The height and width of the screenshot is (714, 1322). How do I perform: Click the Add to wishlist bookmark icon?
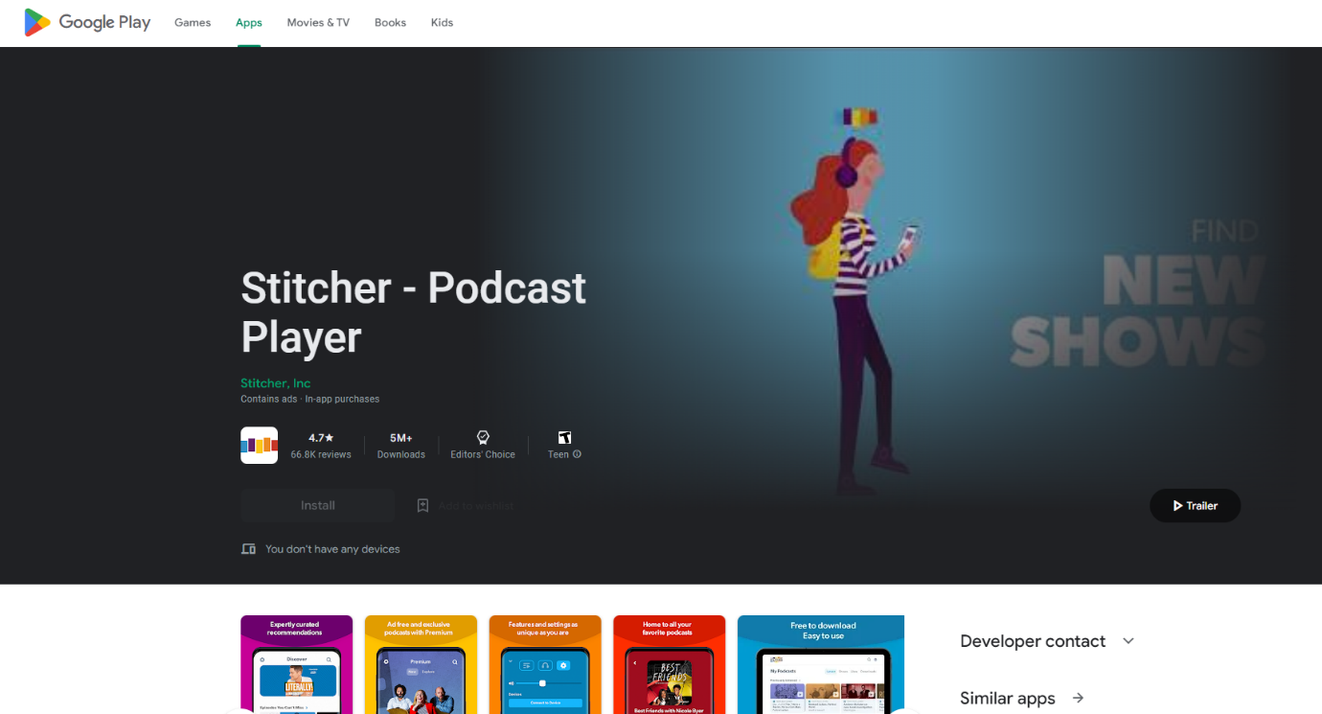tap(422, 505)
